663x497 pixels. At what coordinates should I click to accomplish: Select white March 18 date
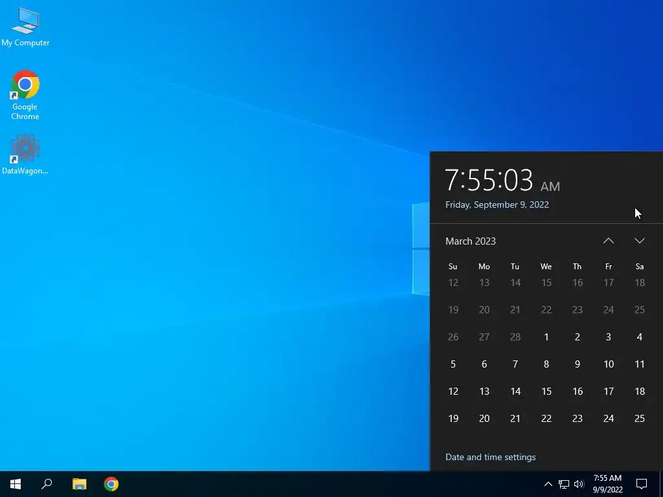[639, 392]
